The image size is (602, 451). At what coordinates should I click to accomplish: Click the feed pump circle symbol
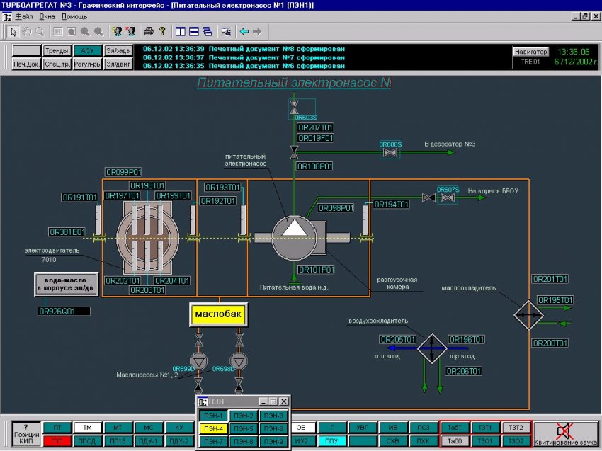(x=294, y=238)
